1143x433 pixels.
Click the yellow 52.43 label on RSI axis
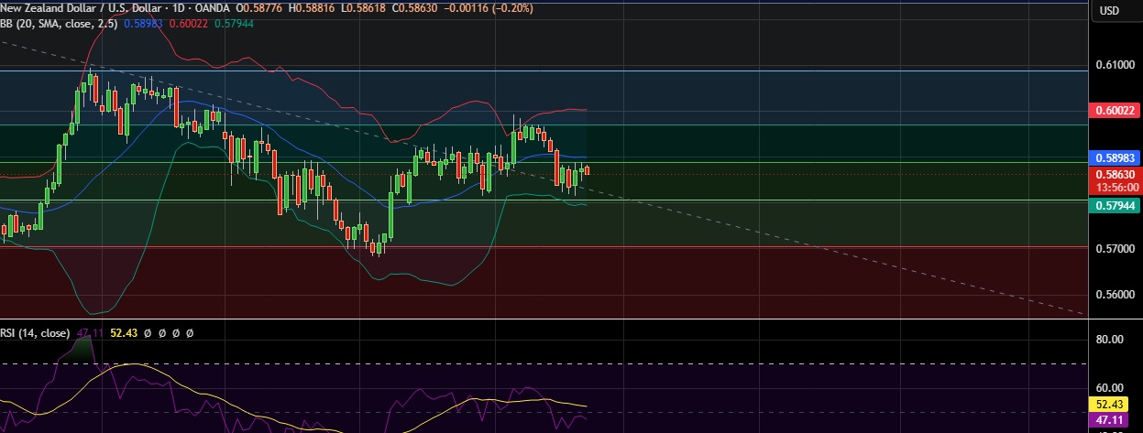[x=1115, y=404]
